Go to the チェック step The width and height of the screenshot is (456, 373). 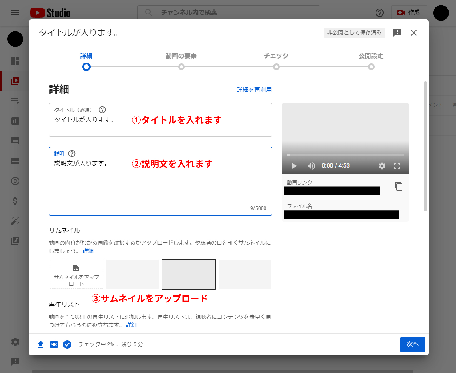click(x=276, y=67)
